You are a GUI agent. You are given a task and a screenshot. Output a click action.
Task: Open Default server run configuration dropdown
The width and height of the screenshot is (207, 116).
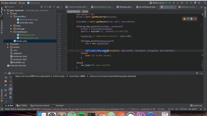coord(158,3)
